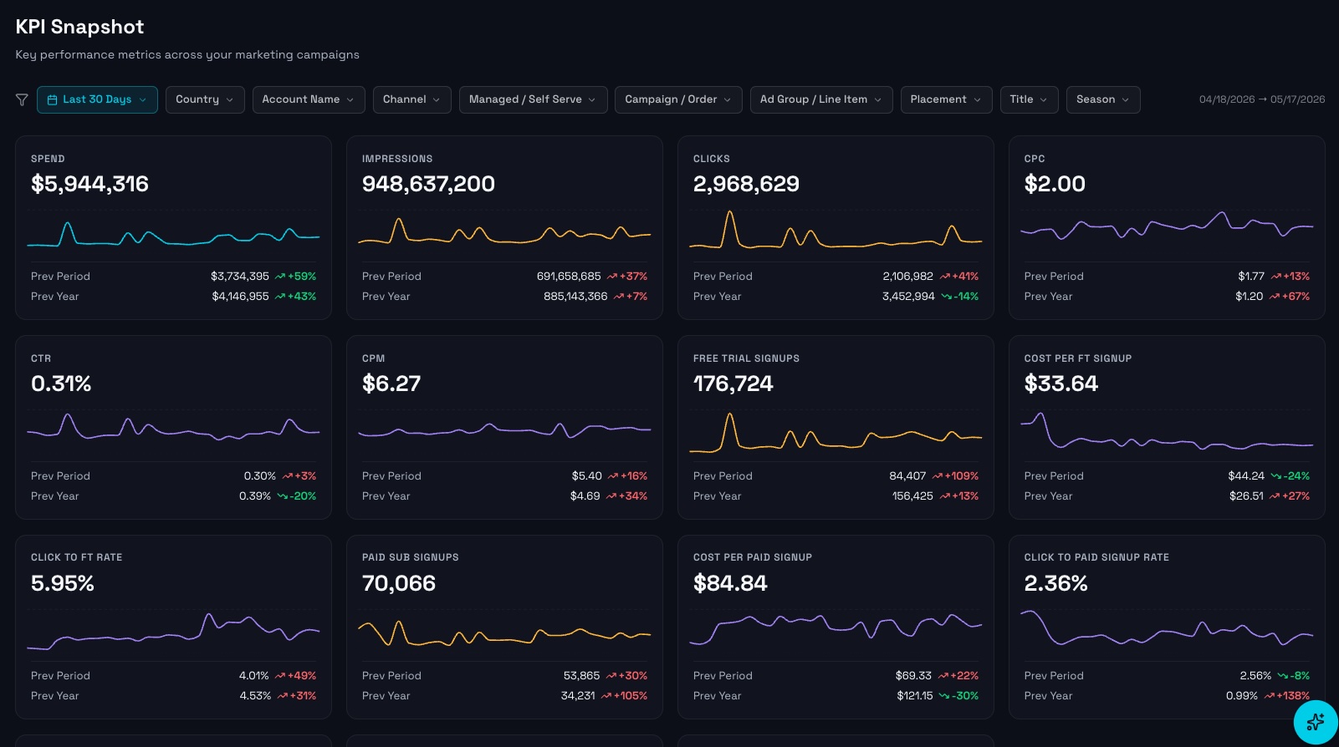Click CPM prev period $5.40
1339x747 pixels.
pyautogui.click(x=587, y=476)
